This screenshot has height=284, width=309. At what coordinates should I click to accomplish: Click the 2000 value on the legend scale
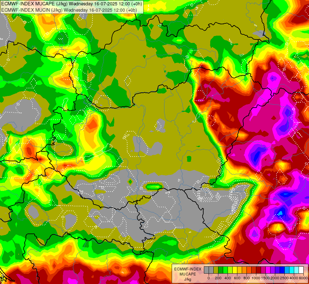275,278
